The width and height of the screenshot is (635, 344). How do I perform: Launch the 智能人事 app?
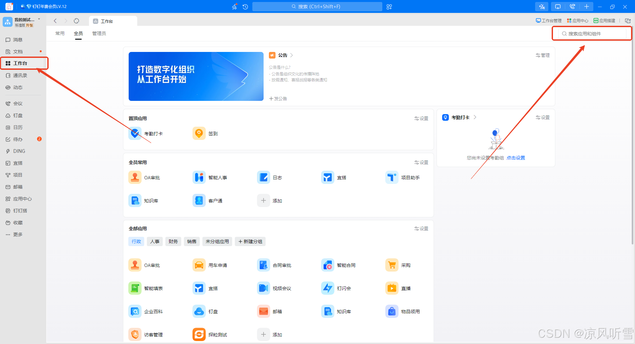(x=210, y=178)
